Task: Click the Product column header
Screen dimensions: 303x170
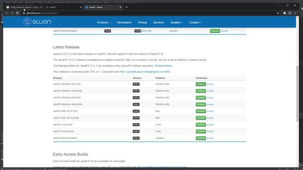Action: point(58,78)
